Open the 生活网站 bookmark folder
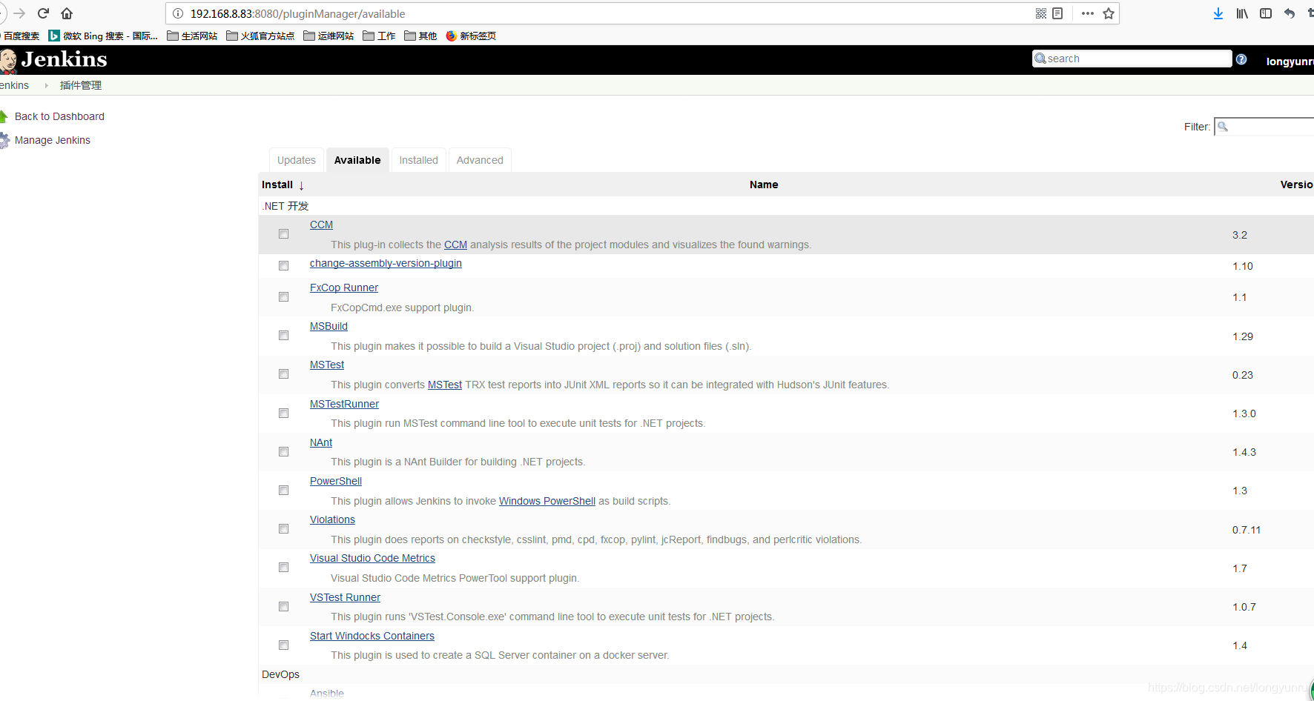The height and width of the screenshot is (701, 1314). pyautogui.click(x=192, y=36)
